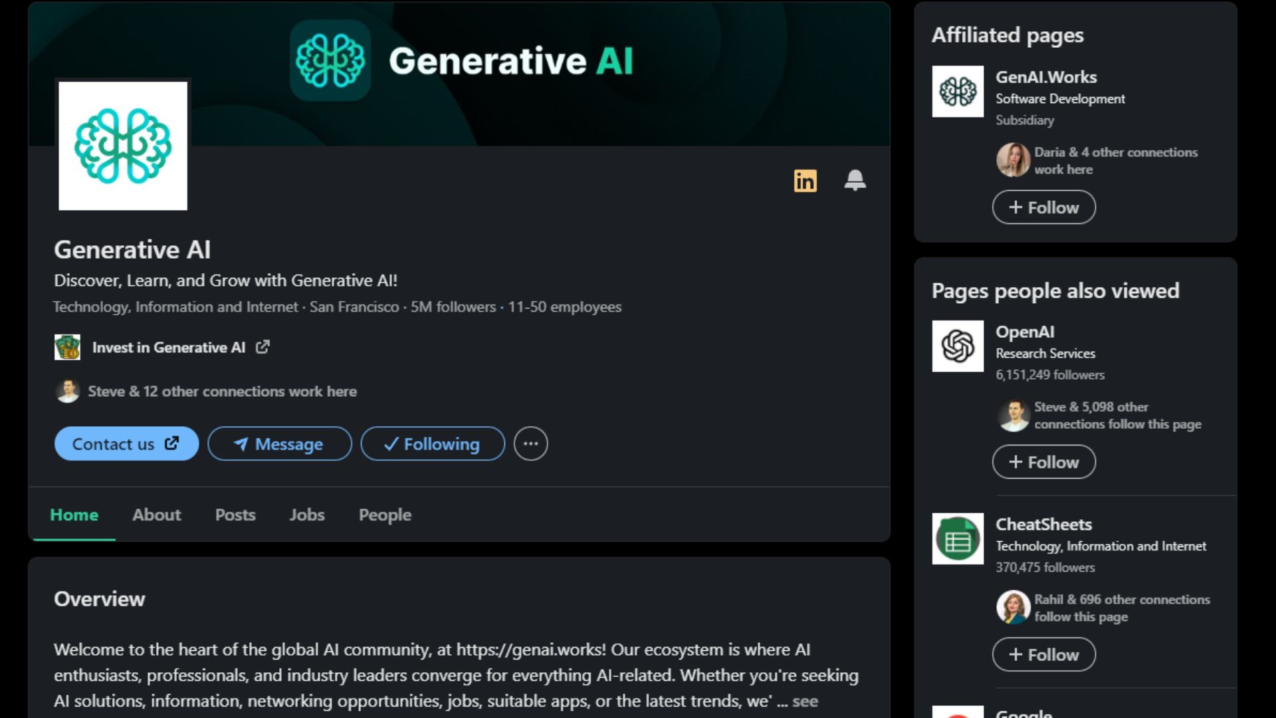This screenshot has width=1276, height=718.
Task: View Steve & 5,098 other connections
Action: click(1118, 416)
